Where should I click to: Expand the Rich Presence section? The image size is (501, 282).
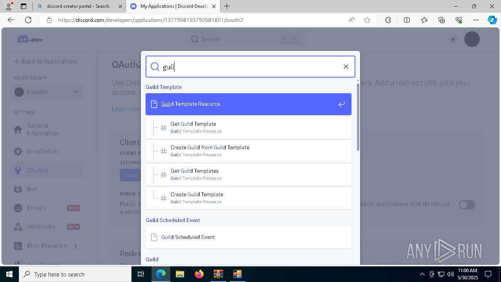[x=47, y=246]
